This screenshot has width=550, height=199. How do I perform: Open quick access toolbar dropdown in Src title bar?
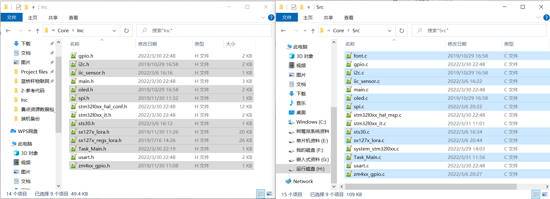click(309, 7)
